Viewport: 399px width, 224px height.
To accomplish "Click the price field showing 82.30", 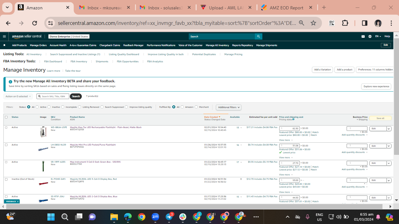I will (x=290, y=128).
